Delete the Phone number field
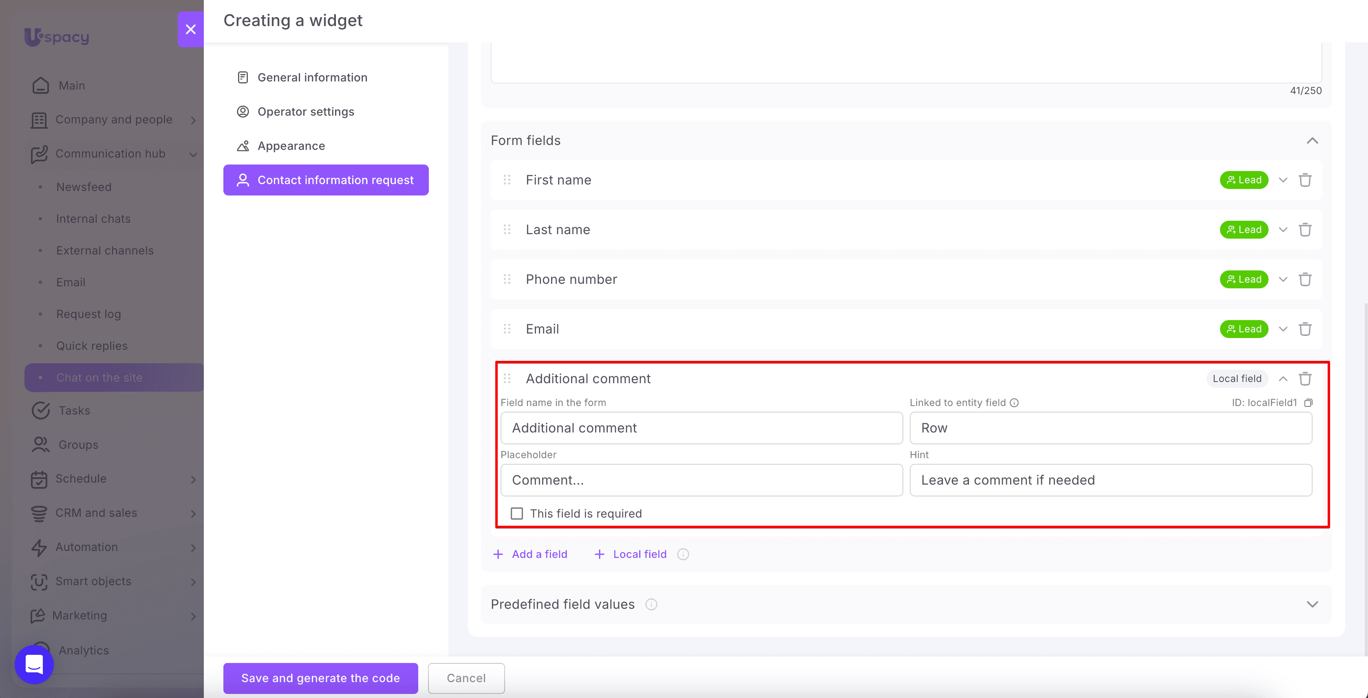The height and width of the screenshot is (698, 1368). [x=1305, y=279]
